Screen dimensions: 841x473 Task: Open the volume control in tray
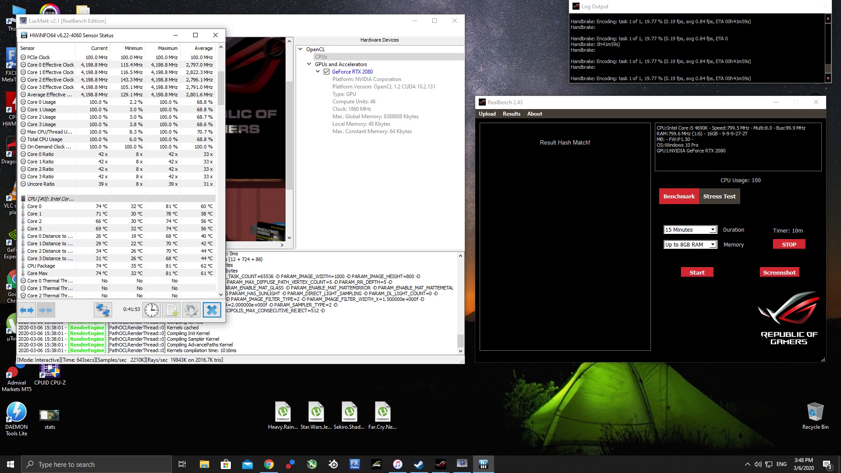click(758, 464)
